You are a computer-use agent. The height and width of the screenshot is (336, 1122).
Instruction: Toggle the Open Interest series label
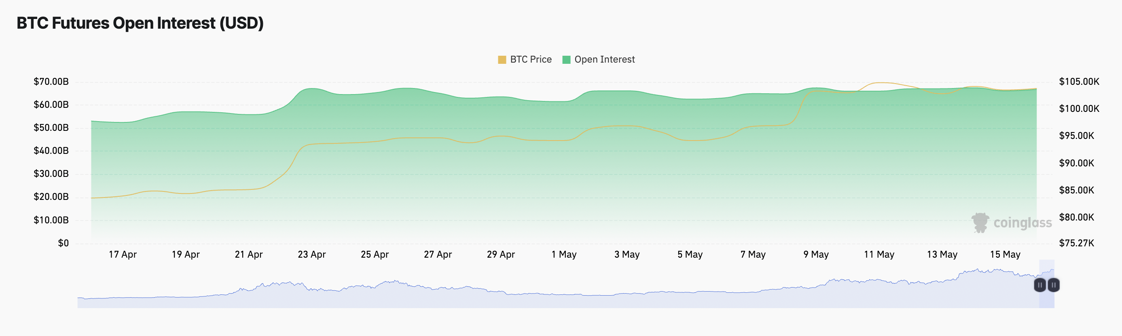604,59
